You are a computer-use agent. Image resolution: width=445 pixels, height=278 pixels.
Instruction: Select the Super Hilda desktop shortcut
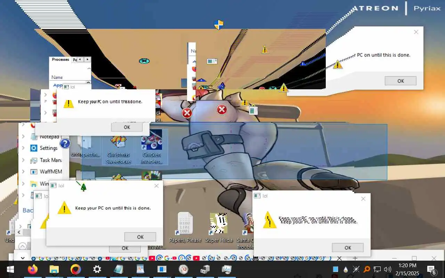coord(219,228)
